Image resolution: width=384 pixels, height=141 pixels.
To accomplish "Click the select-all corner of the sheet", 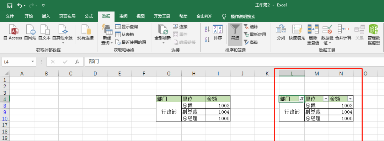I will 5,73.
